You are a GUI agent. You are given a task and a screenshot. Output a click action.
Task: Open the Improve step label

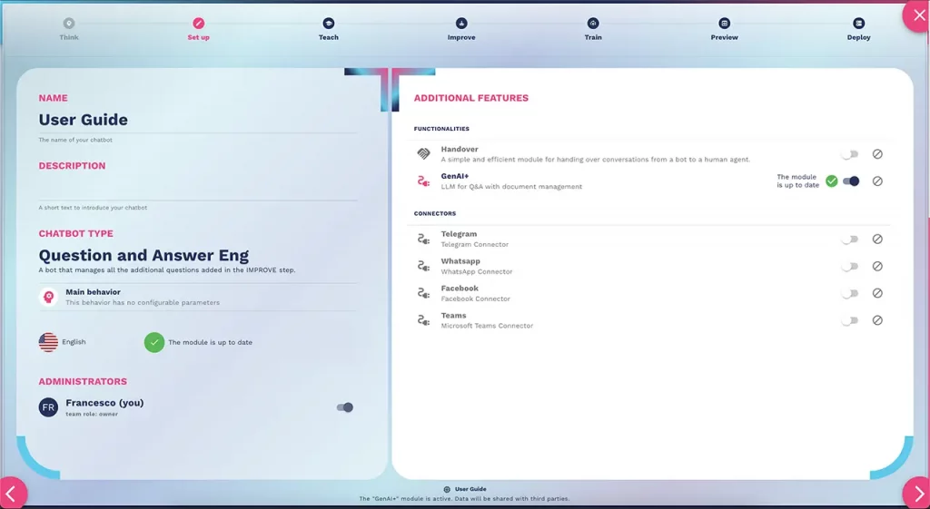click(461, 37)
